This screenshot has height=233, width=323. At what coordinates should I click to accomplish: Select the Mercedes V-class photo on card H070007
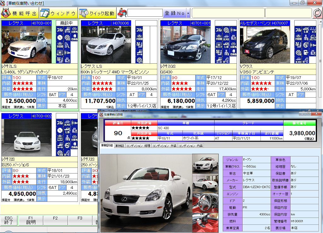pos(265,45)
